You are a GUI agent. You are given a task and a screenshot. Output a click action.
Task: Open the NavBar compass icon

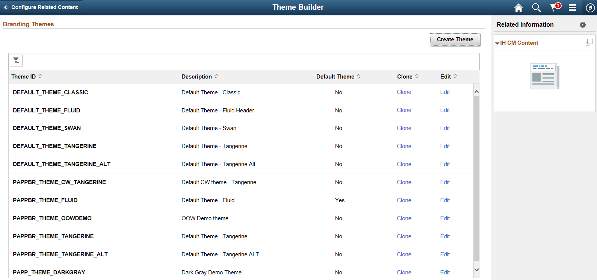coord(590,8)
